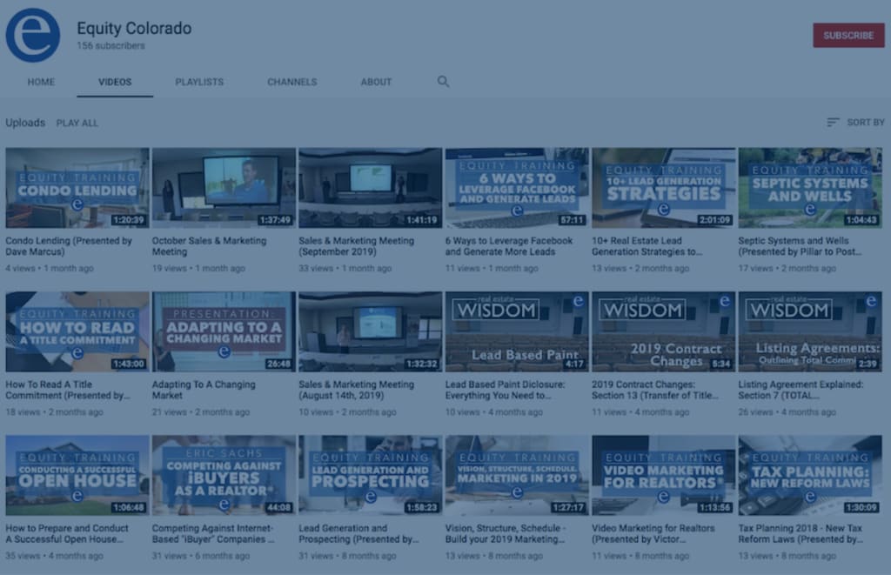This screenshot has width=891, height=575.
Task: Open the CHANNELS tab
Action: 291,82
